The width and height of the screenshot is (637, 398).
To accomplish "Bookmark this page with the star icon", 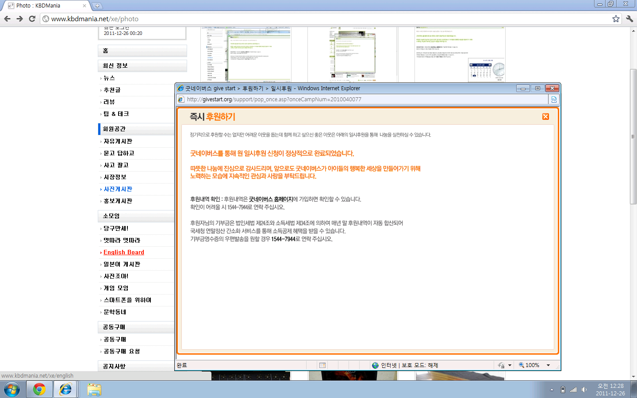I will 616,19.
